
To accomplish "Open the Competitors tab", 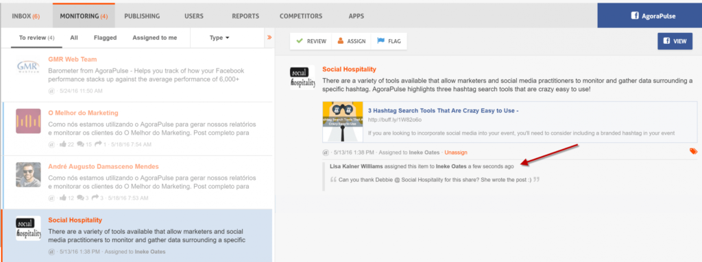I will (x=301, y=16).
